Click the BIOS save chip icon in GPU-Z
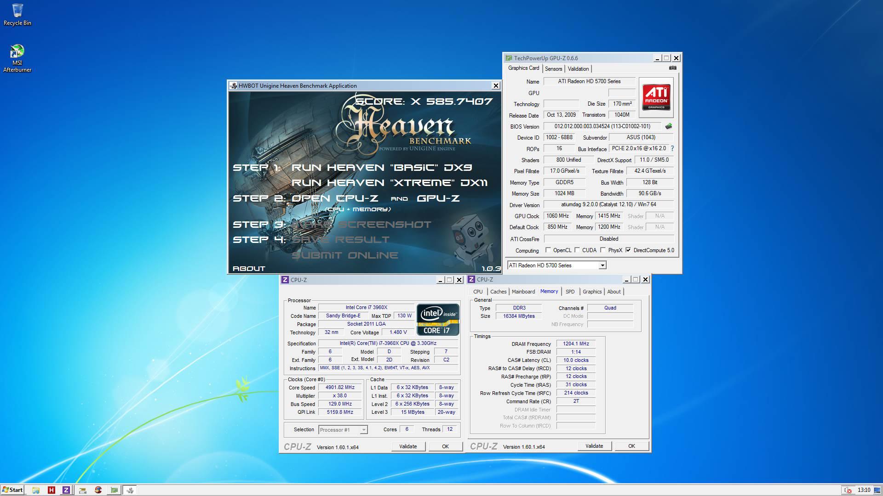This screenshot has height=496, width=883. click(669, 126)
